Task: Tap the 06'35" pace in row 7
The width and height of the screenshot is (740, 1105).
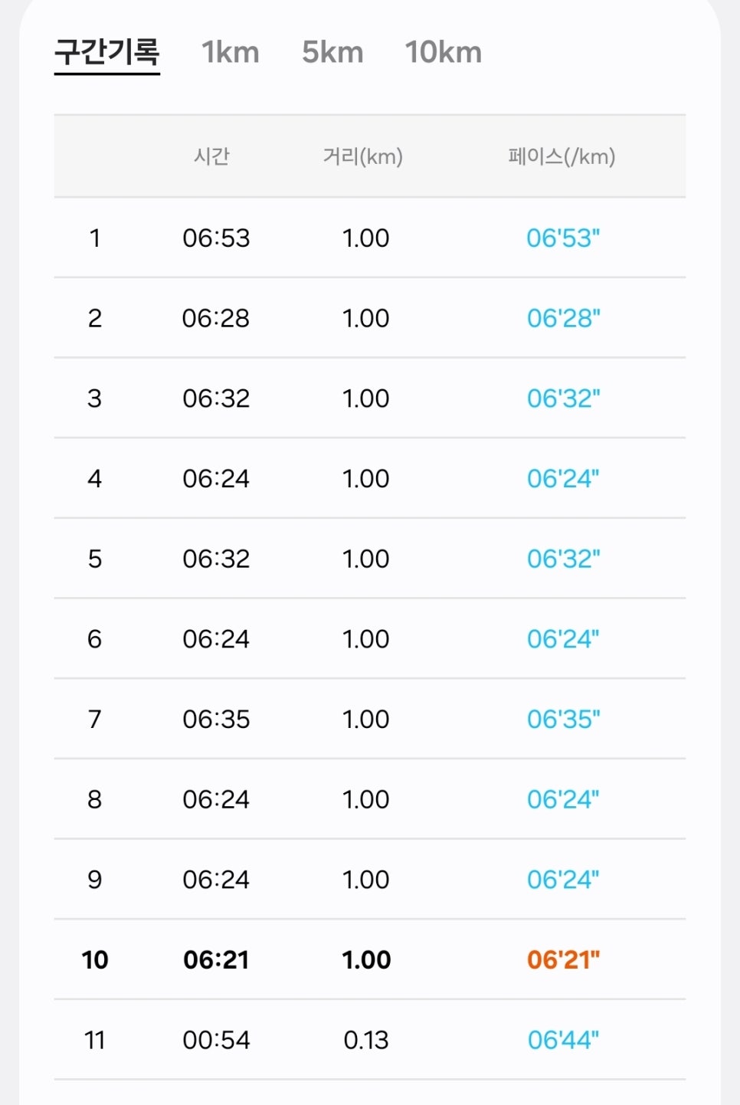Action: [x=563, y=719]
